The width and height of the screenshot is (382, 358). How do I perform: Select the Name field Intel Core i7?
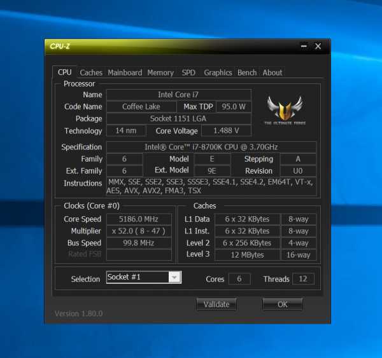(x=178, y=95)
